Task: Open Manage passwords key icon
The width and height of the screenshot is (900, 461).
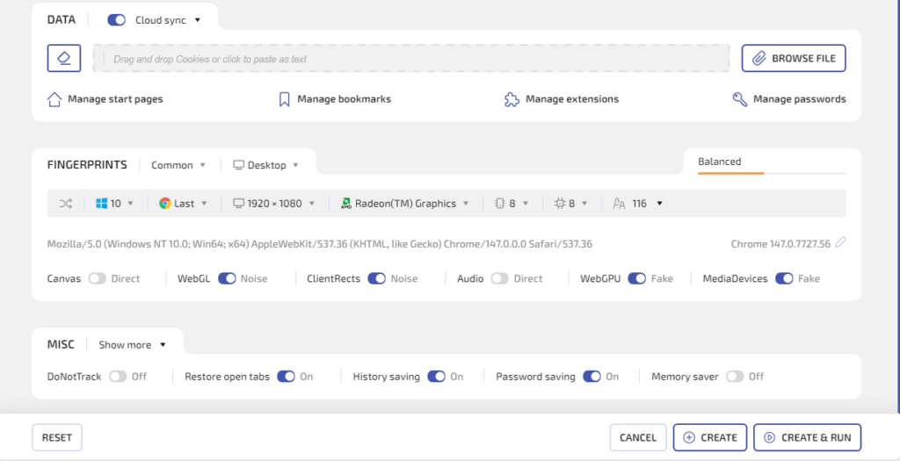Action: click(x=740, y=99)
